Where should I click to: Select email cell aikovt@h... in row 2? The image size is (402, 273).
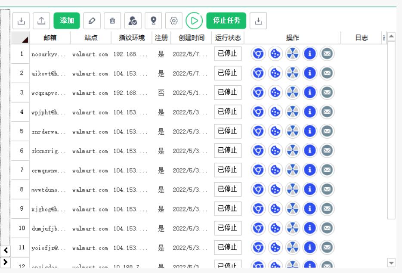(x=50, y=73)
